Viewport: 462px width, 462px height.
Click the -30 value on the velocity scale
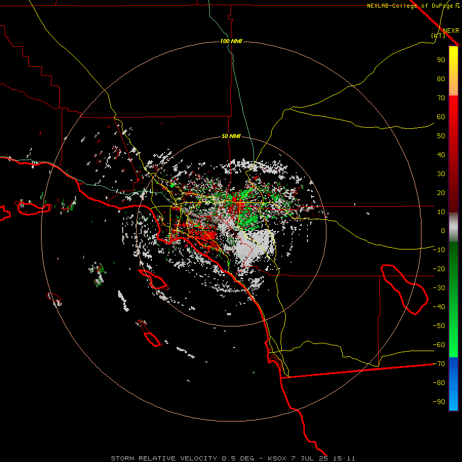[439, 288]
